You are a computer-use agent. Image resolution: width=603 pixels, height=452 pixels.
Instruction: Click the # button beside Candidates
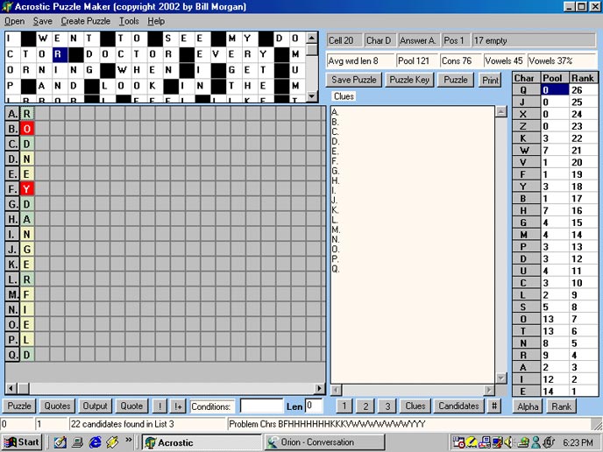point(494,406)
